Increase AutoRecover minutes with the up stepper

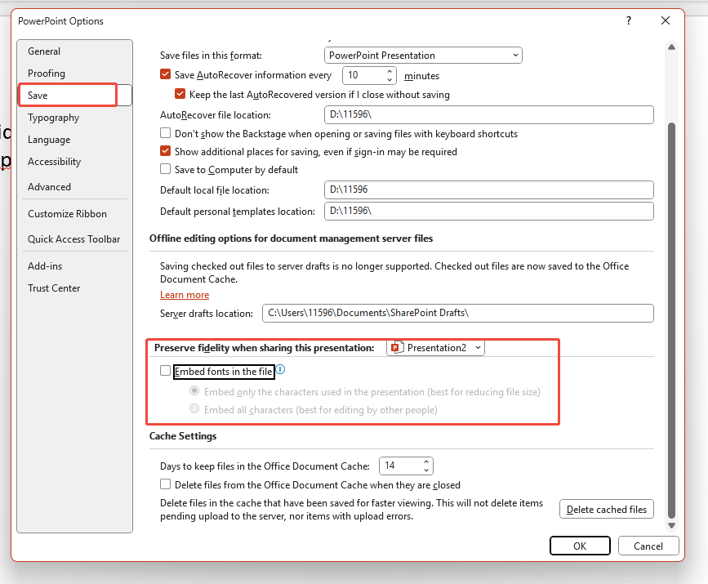tap(390, 70)
